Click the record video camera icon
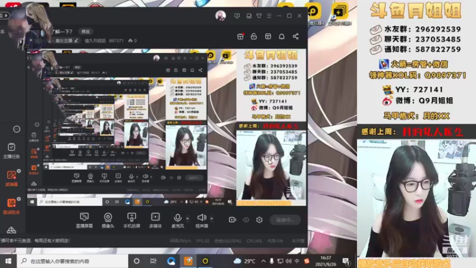The image size is (476, 268). 232,219
